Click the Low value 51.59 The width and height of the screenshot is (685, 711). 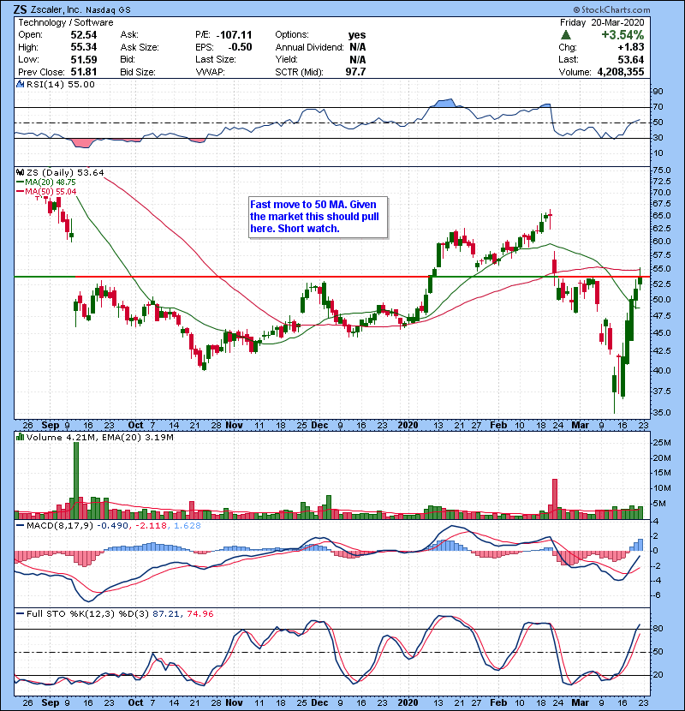[x=84, y=59]
